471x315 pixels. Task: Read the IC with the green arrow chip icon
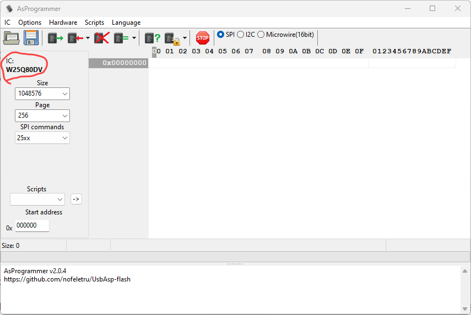[56, 38]
